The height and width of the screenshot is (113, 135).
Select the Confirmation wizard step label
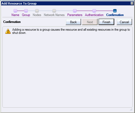click(115, 15)
